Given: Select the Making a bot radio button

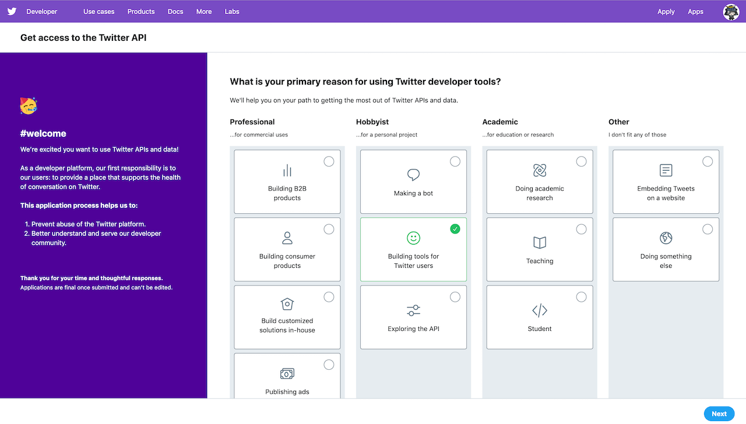Looking at the screenshot, I should click(x=455, y=161).
